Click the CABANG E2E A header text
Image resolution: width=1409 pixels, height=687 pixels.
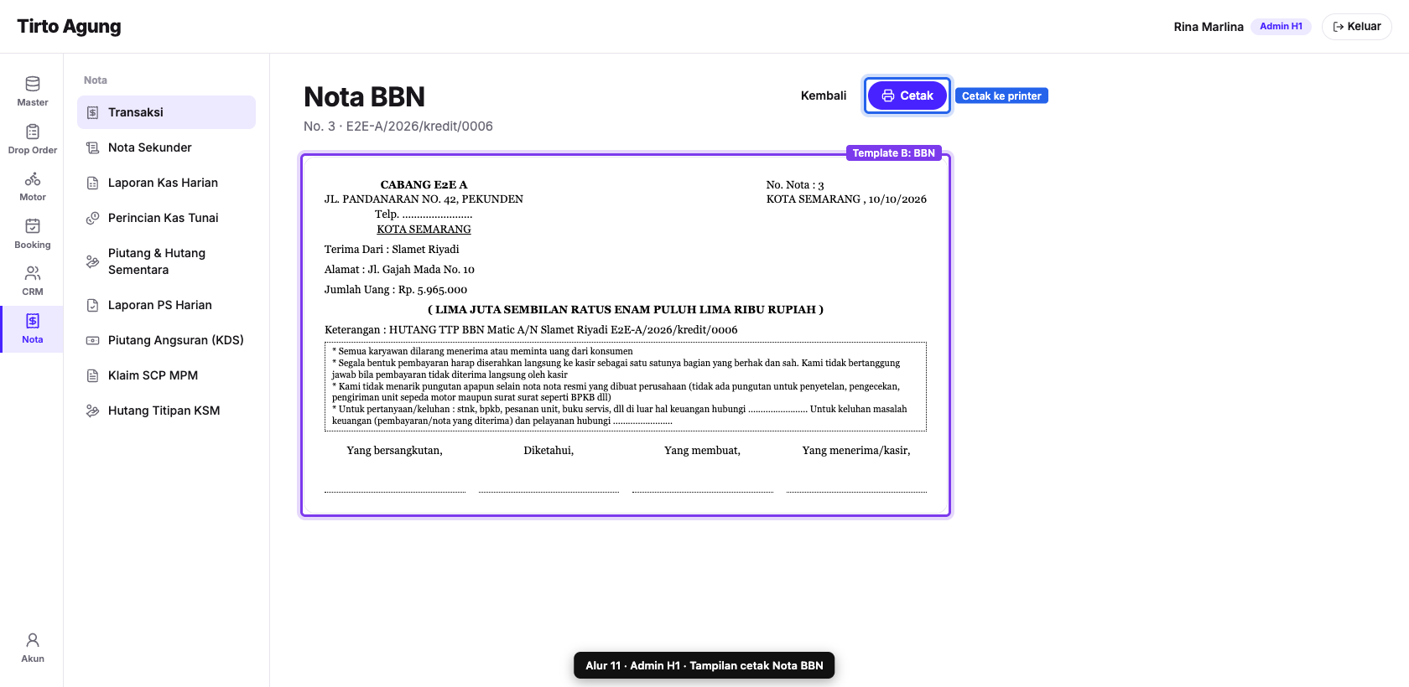pos(424,185)
